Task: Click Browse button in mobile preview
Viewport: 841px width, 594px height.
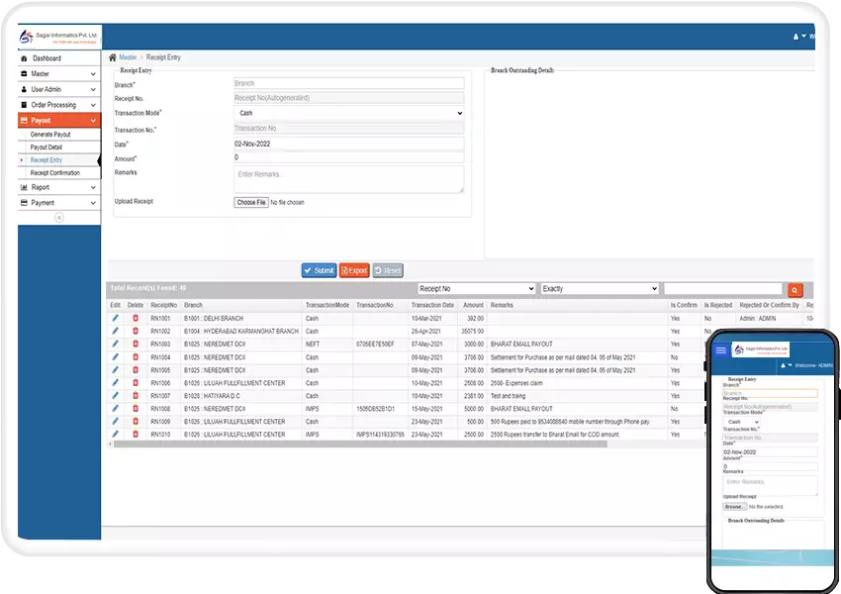Action: [x=735, y=507]
